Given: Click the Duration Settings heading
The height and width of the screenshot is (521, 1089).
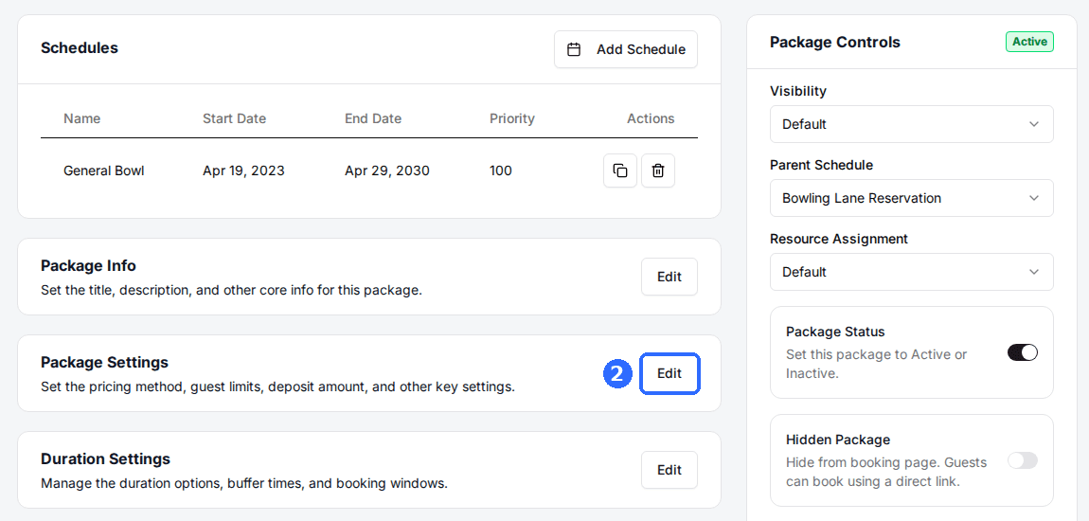Looking at the screenshot, I should coord(105,458).
